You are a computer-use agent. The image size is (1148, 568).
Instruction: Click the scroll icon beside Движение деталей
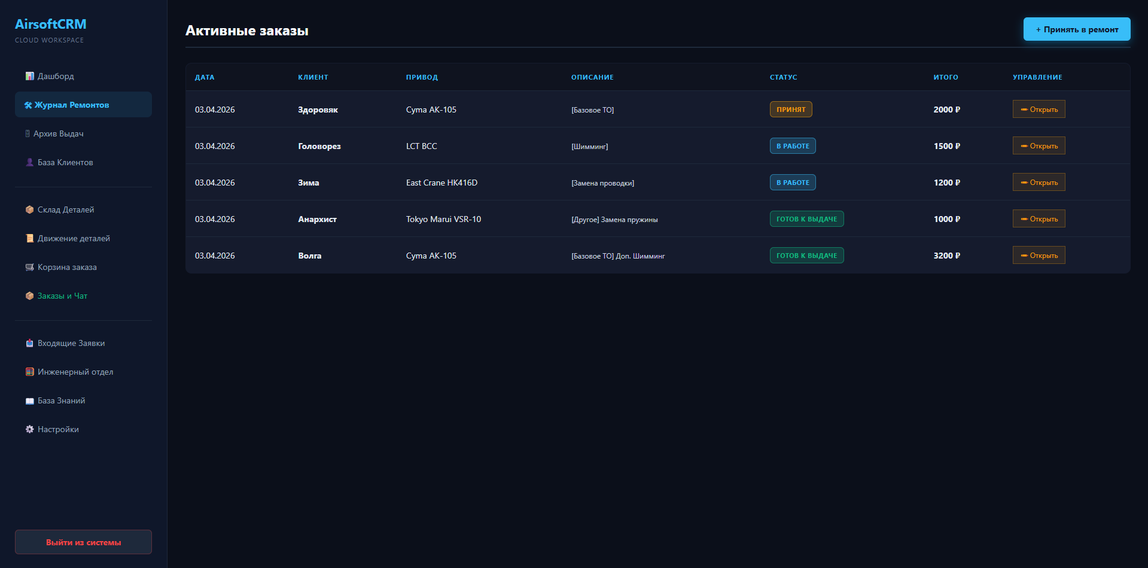click(29, 238)
